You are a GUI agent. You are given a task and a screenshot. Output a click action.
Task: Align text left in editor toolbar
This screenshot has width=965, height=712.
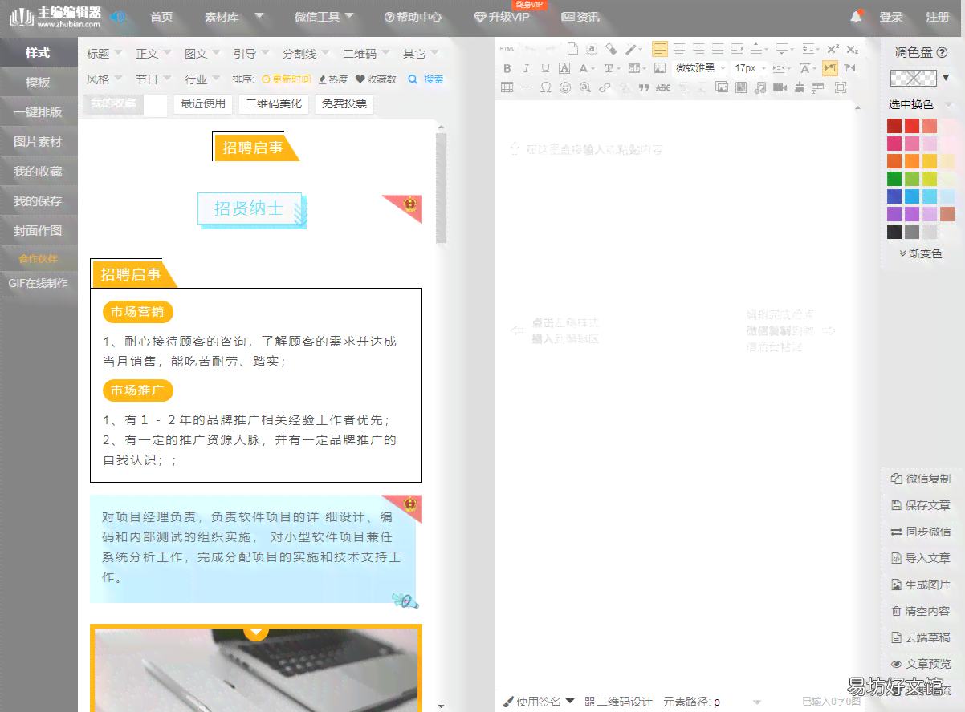(660, 49)
